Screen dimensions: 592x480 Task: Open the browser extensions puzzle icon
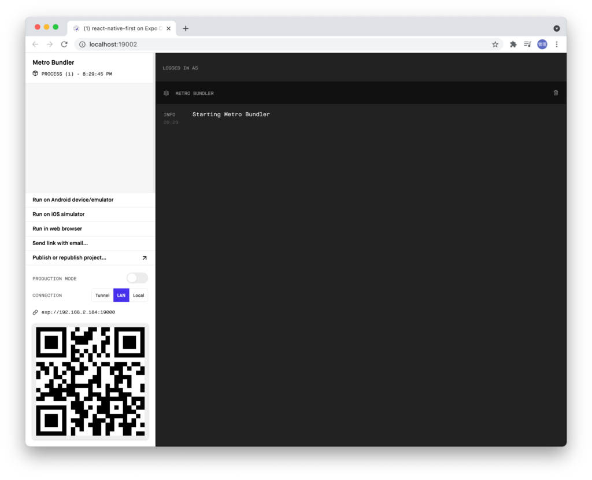pyautogui.click(x=513, y=44)
